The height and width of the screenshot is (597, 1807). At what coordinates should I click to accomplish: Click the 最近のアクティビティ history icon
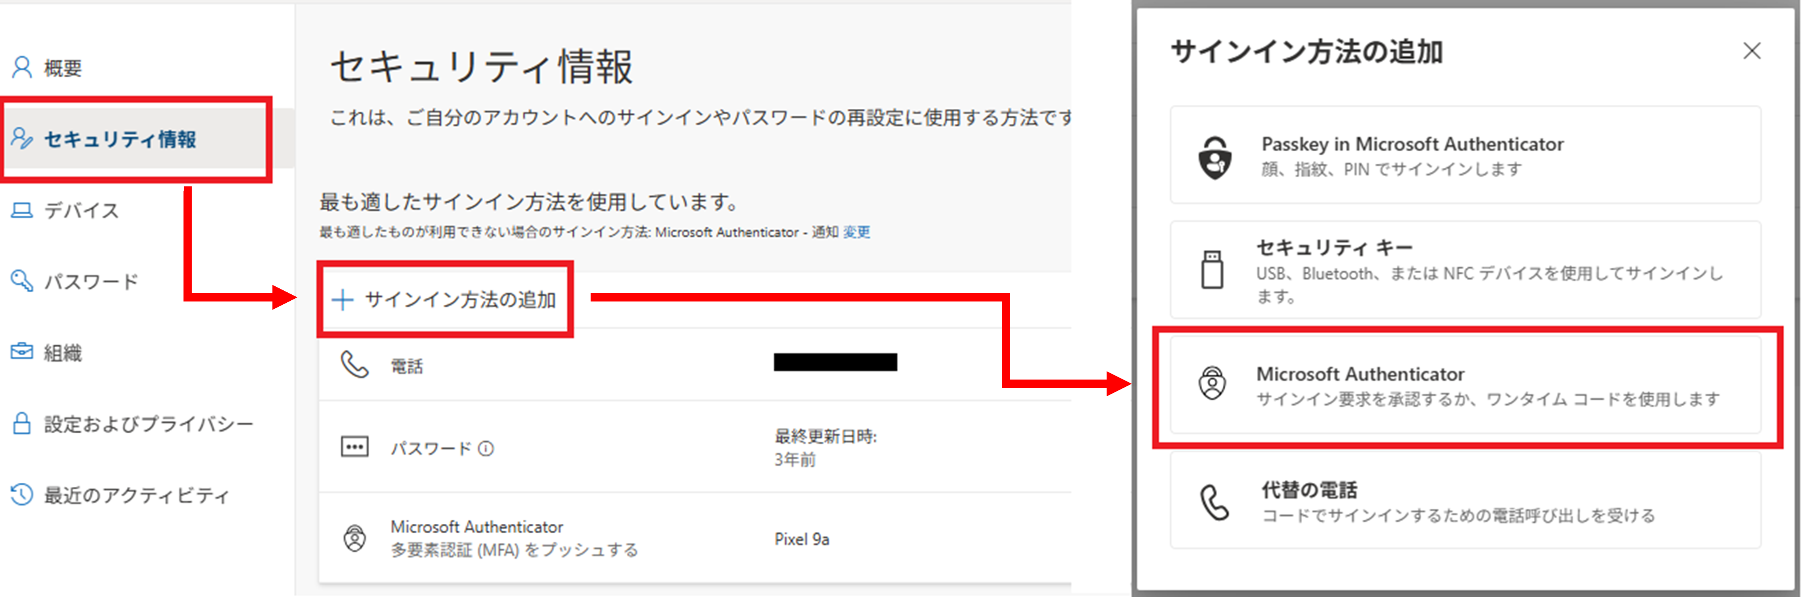click(x=22, y=495)
